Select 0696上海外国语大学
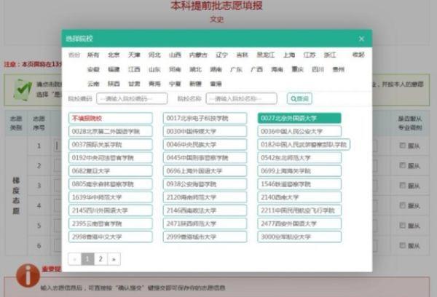The image size is (437, 297). point(205,171)
